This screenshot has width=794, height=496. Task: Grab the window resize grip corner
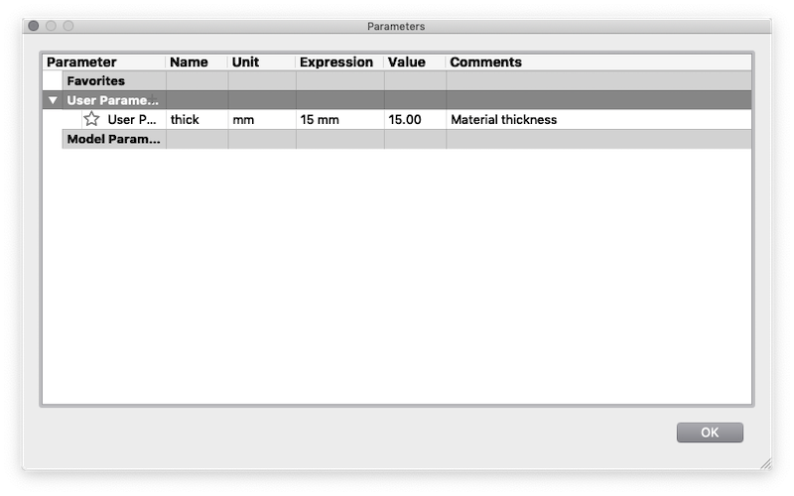766,463
